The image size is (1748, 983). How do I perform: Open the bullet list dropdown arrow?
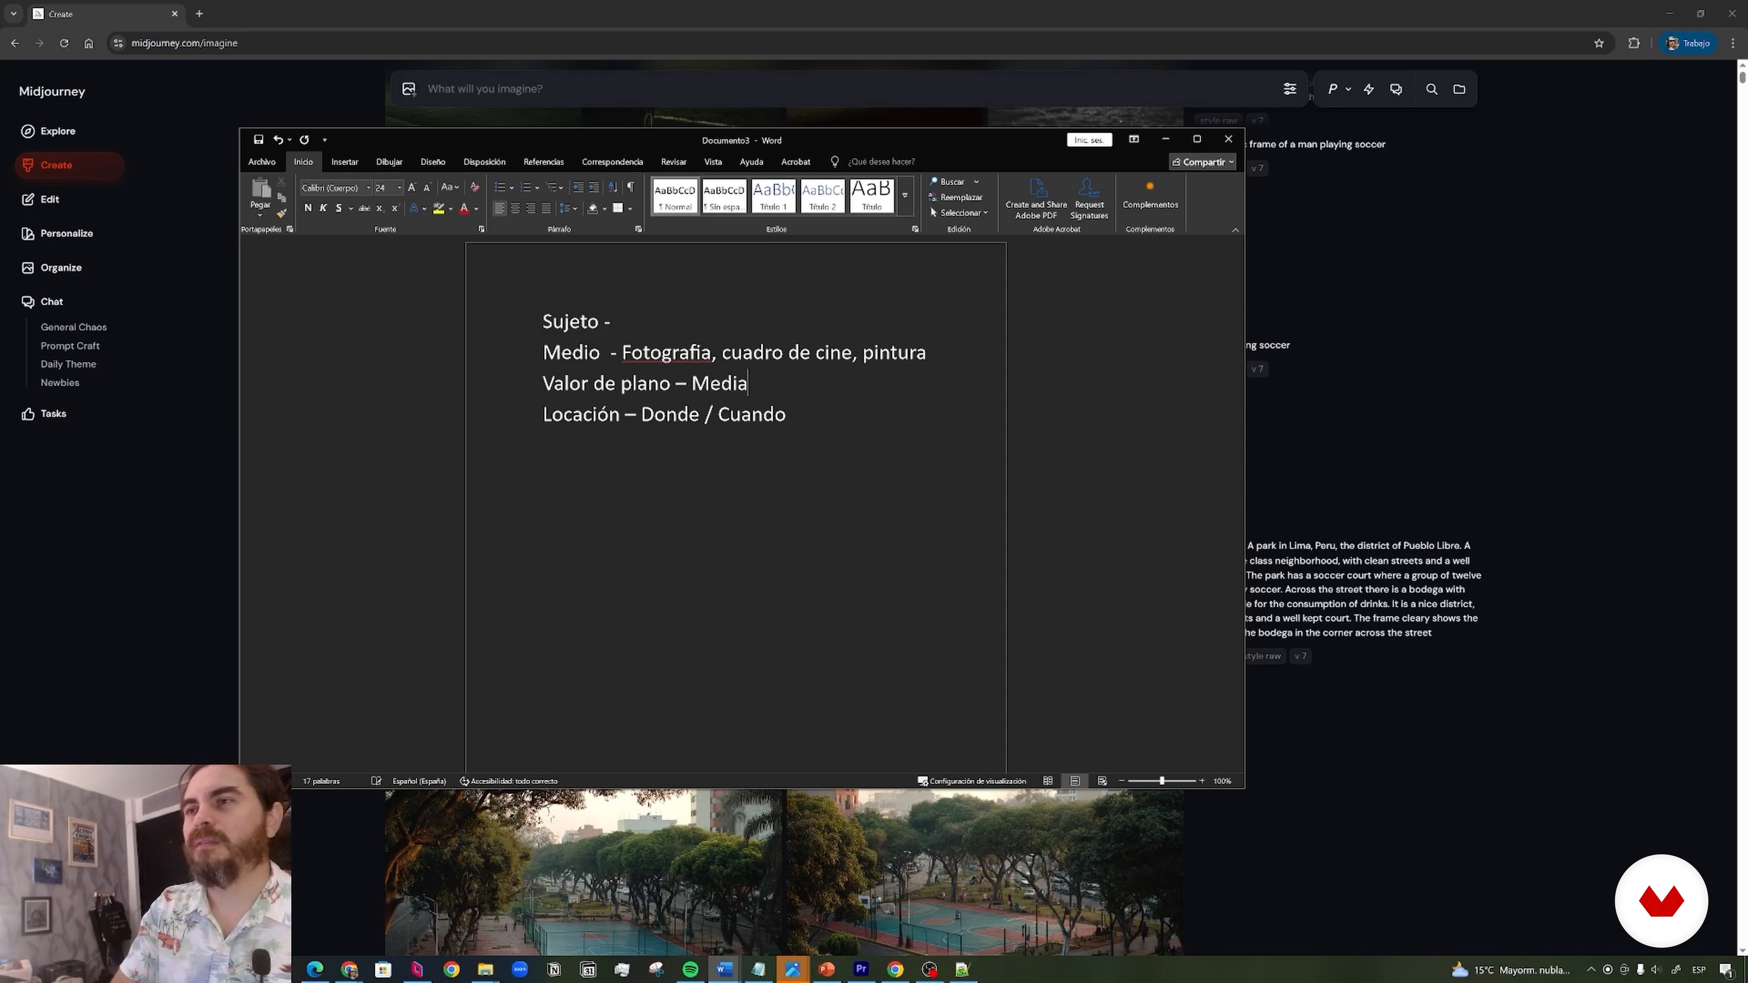(512, 188)
